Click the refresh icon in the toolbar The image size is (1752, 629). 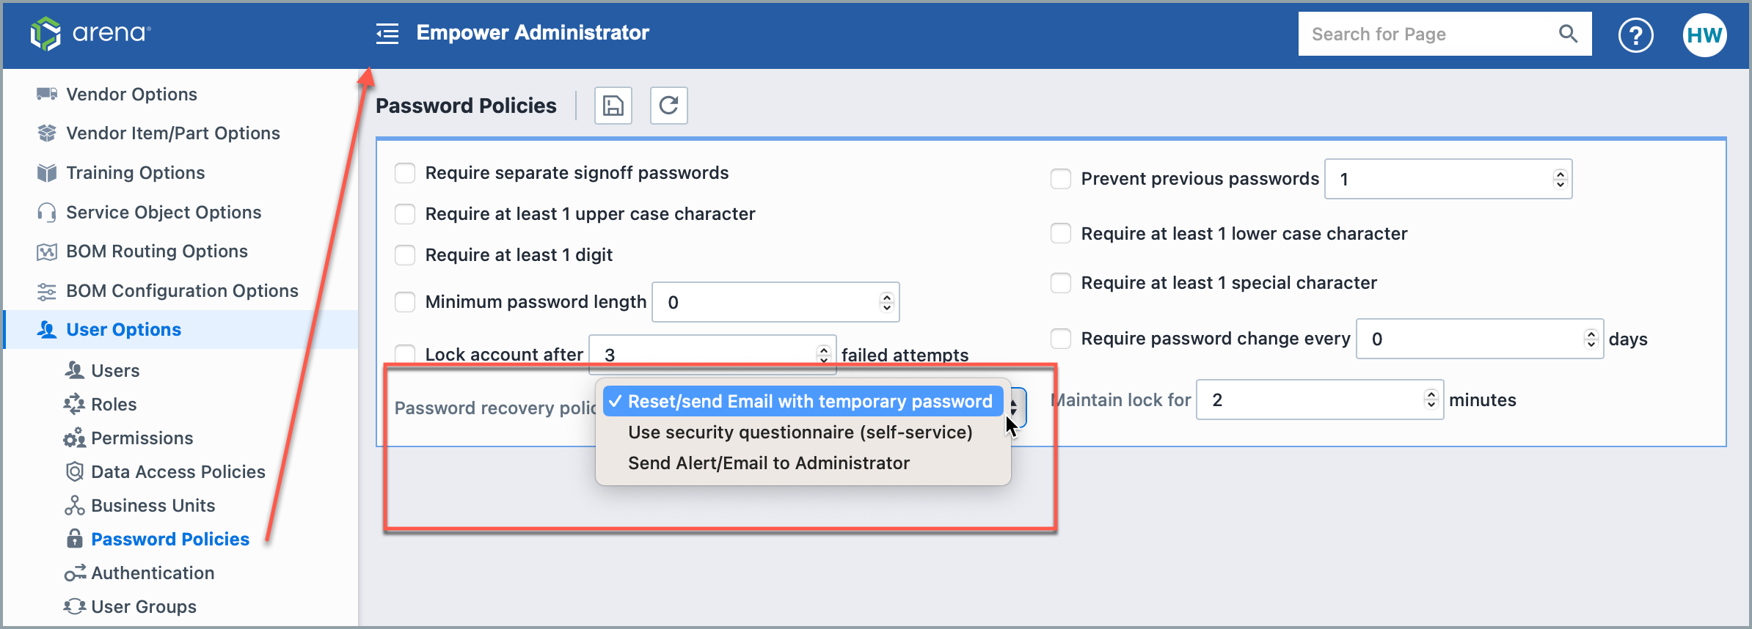pos(668,106)
